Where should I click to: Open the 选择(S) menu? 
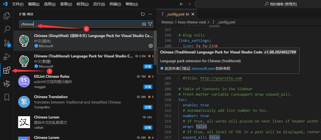[x=50, y=4]
